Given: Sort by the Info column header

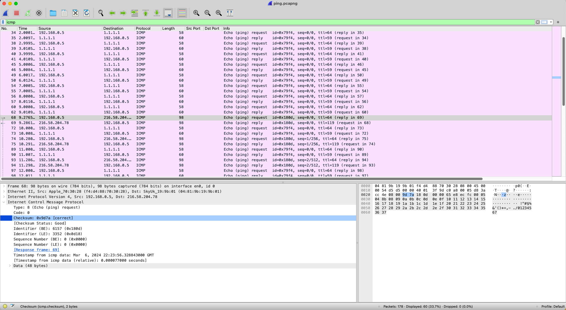Looking at the screenshot, I should [387, 29].
